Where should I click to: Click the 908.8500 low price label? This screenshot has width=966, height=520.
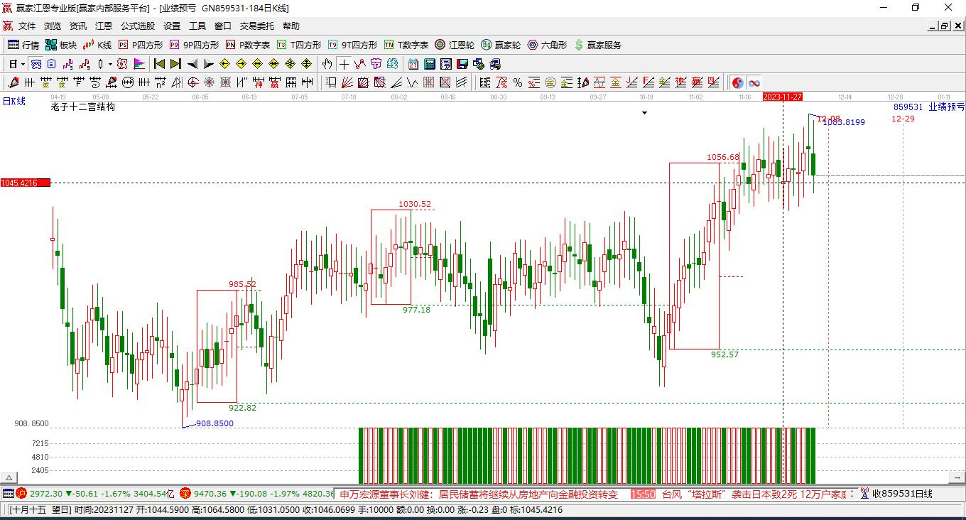(x=215, y=423)
